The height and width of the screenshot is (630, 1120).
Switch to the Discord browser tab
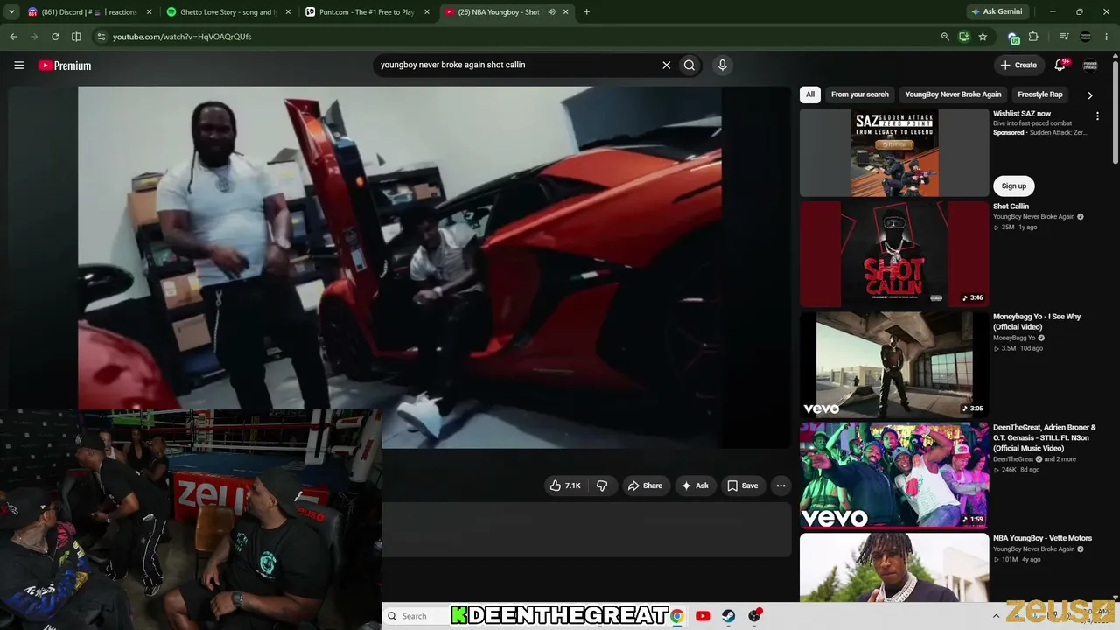pos(89,12)
